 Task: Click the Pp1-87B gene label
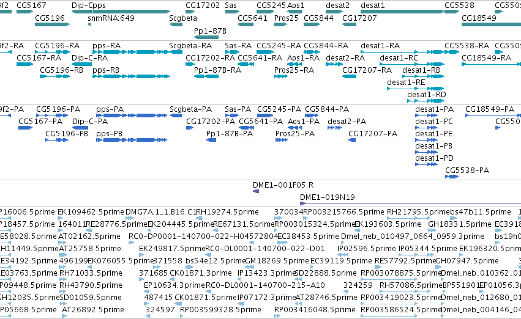click(x=210, y=31)
